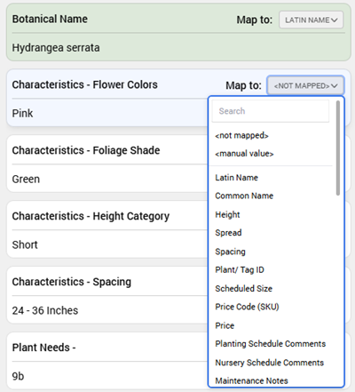Screen dimensions: 355x392
Task: Pick Common Name from the dropdown list
Action: point(244,196)
